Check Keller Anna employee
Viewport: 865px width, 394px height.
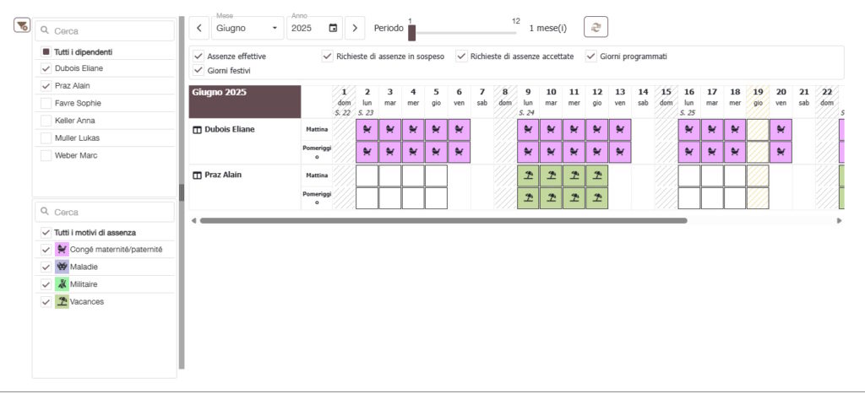point(46,121)
